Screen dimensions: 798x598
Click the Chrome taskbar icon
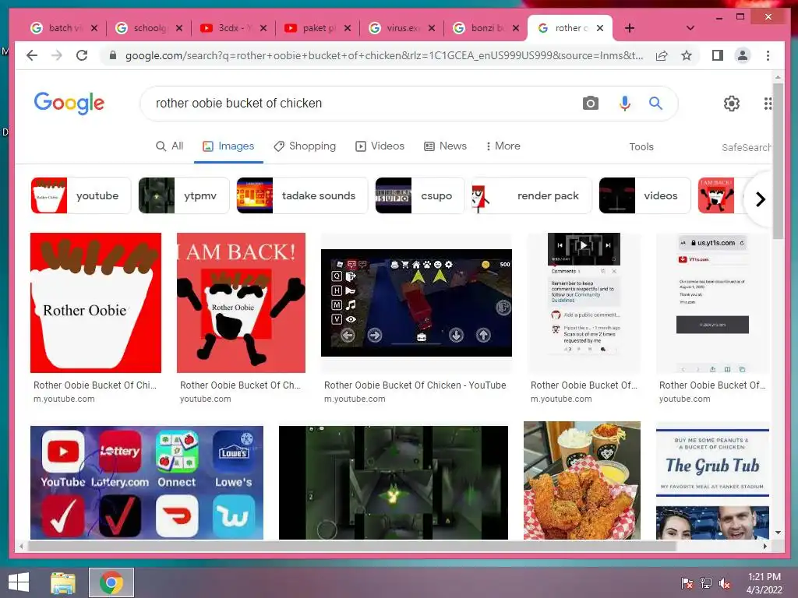tap(111, 582)
